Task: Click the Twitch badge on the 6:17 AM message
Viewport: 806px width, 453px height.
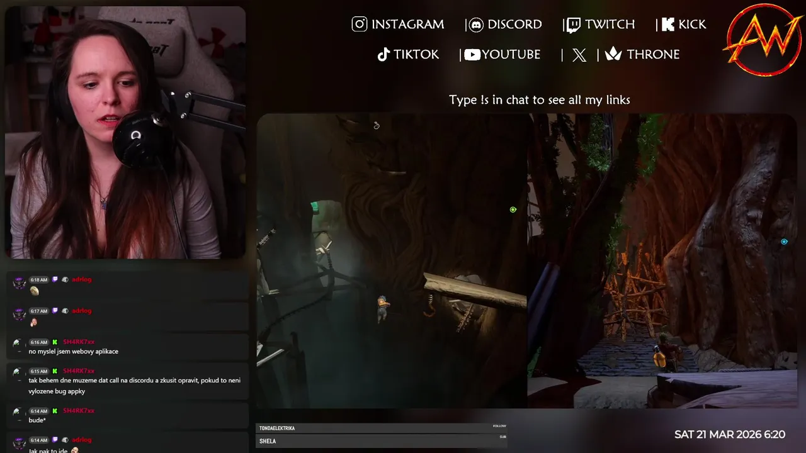Action: point(55,311)
